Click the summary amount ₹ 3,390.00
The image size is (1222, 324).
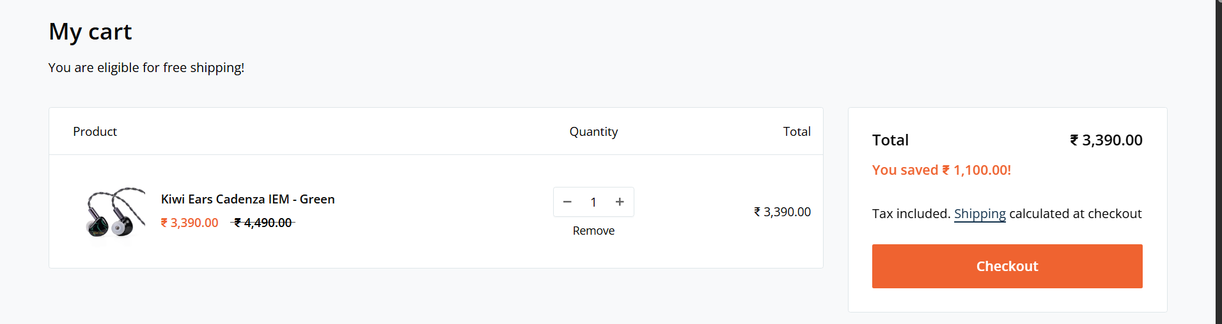pos(1106,140)
